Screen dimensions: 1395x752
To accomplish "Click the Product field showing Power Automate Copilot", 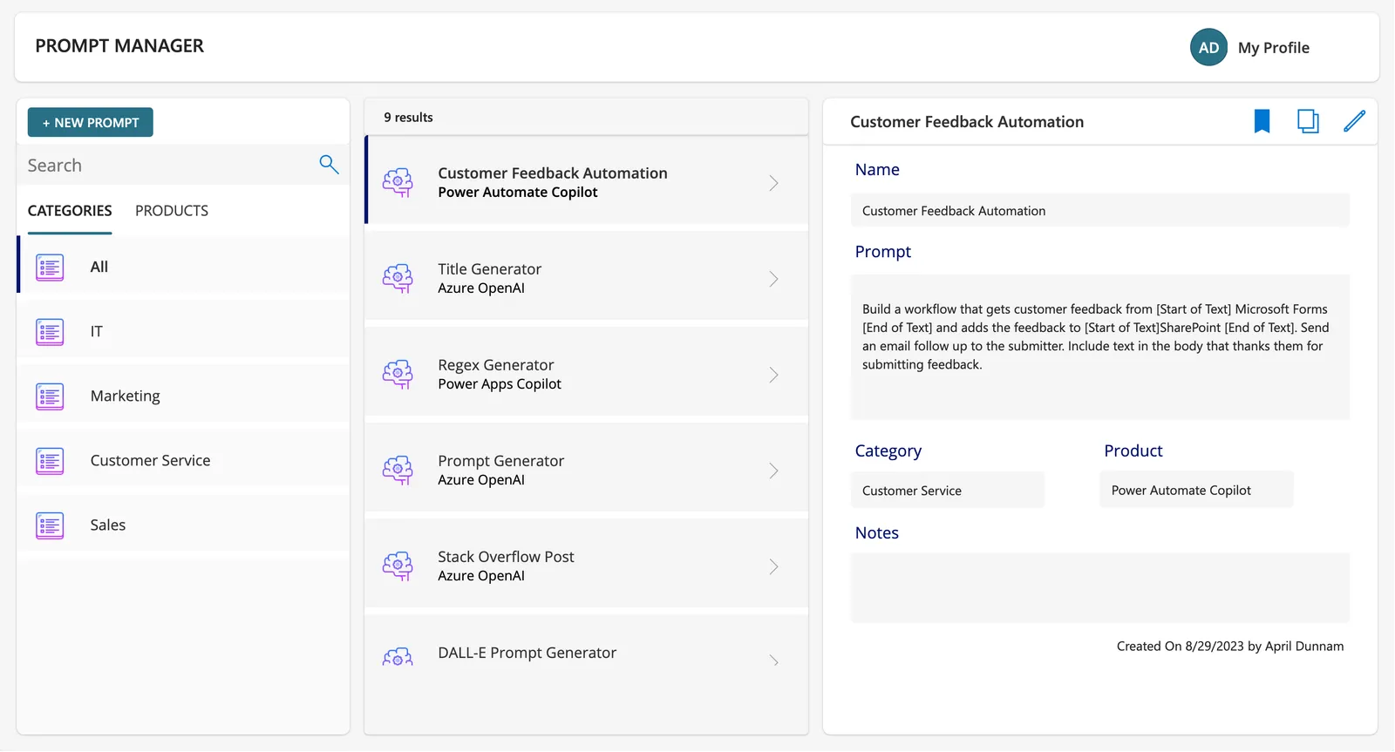I will 1196,491.
